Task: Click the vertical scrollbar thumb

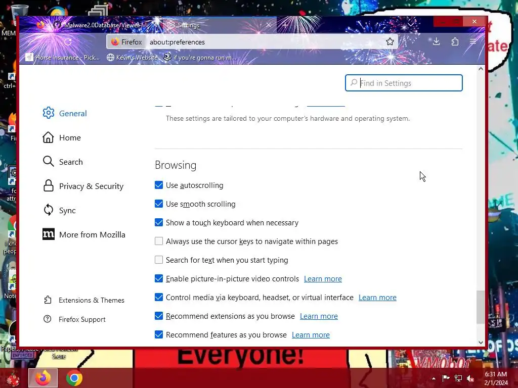Action: [481, 307]
